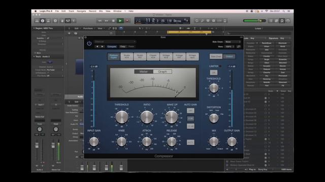Show the Side Chain panel
The height and width of the screenshot is (182, 325).
(216, 56)
